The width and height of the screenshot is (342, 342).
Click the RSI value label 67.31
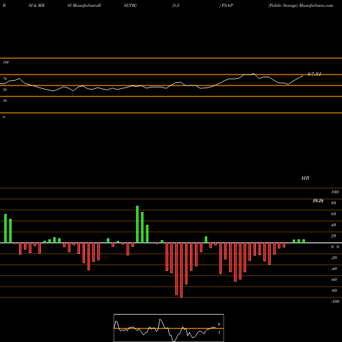315,74
